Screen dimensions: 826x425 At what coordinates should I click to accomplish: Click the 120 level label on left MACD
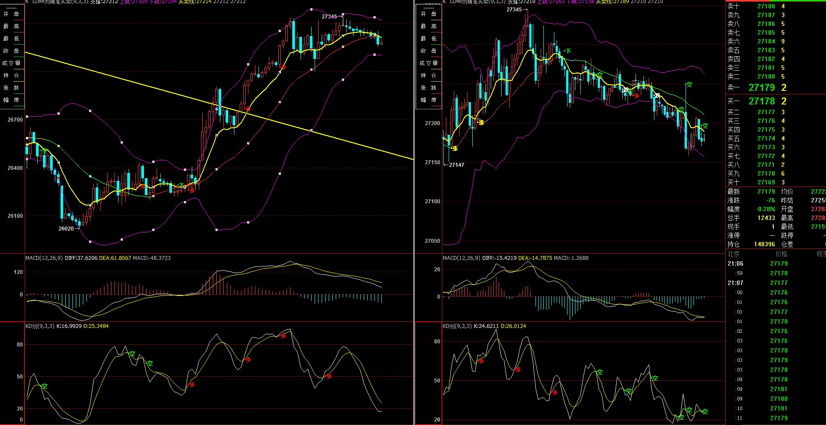click(x=18, y=272)
